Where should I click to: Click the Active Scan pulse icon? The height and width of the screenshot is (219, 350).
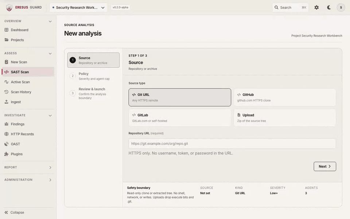tap(7, 82)
